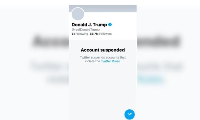Viewport: 200px width, 120px height.
Task: Click the blurred cyan link in background
Action: [151, 80]
